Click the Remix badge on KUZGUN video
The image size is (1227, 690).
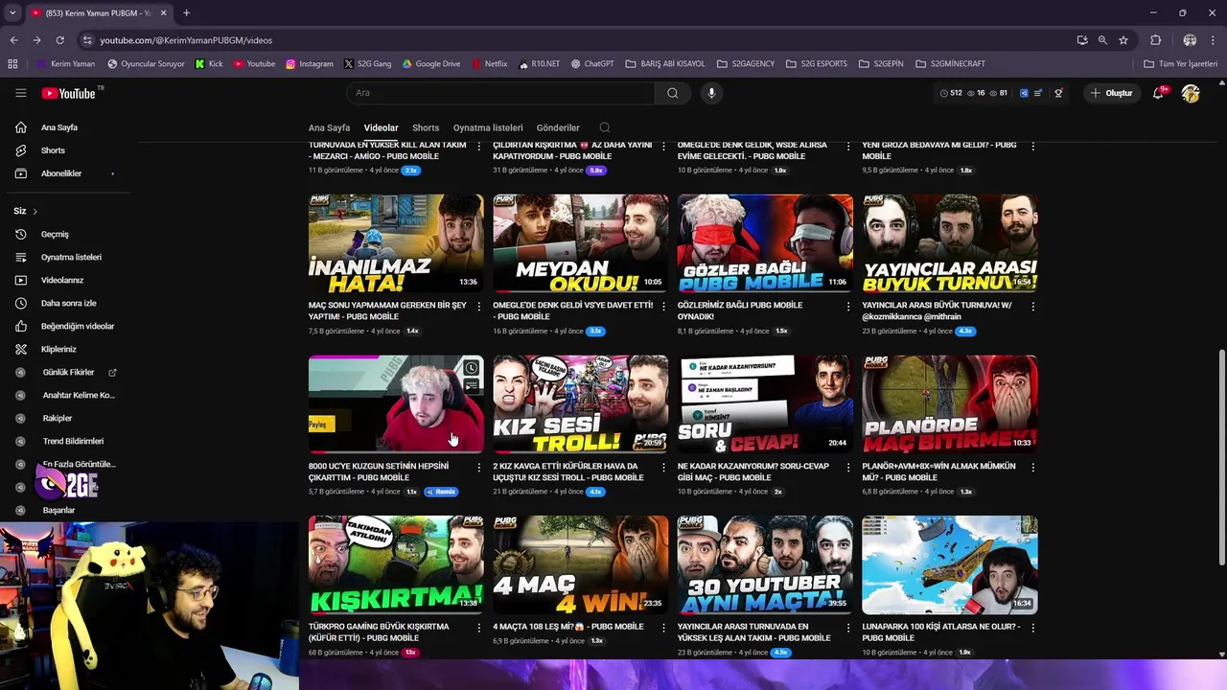(442, 492)
